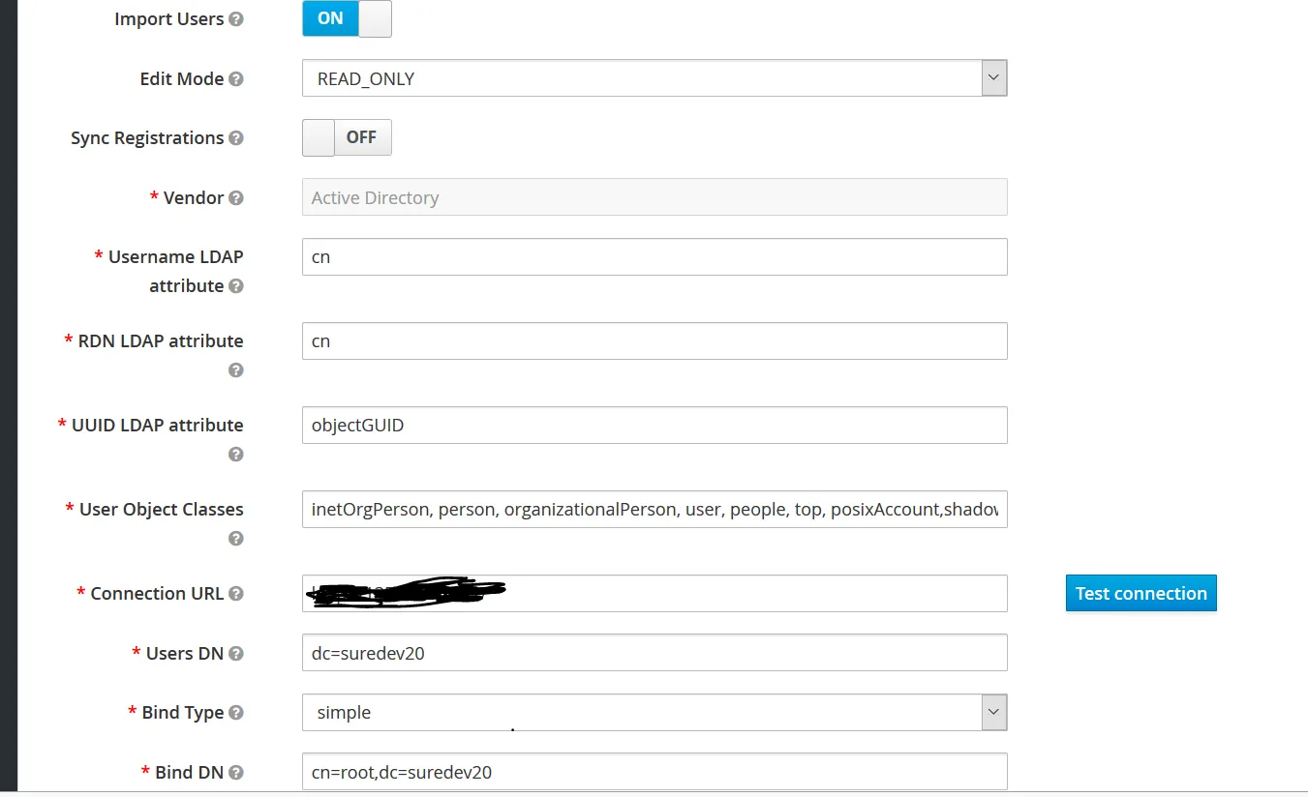This screenshot has height=797, width=1308.
Task: Click the User Object Classes text field
Action: (654, 510)
